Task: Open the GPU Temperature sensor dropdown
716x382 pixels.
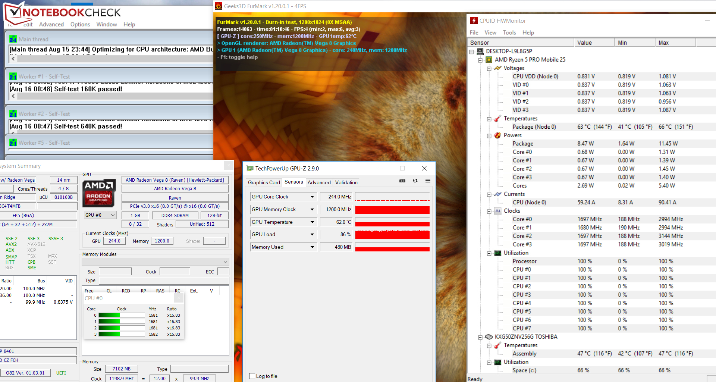Action: pyautogui.click(x=312, y=222)
